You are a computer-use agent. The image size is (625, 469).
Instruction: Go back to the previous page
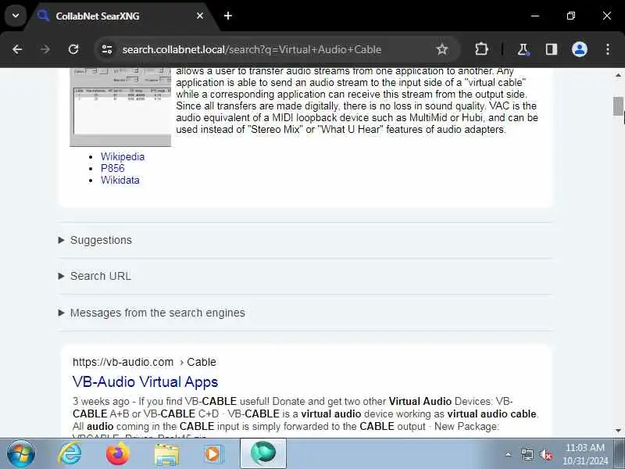[17, 49]
